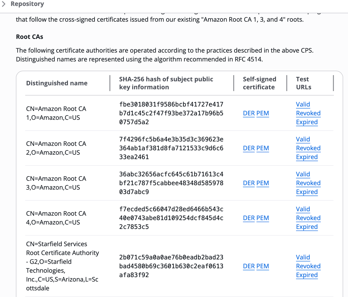Download DER certificate for Amazon Root CA 1
Viewport: 348px width, 297px height.
click(x=249, y=113)
